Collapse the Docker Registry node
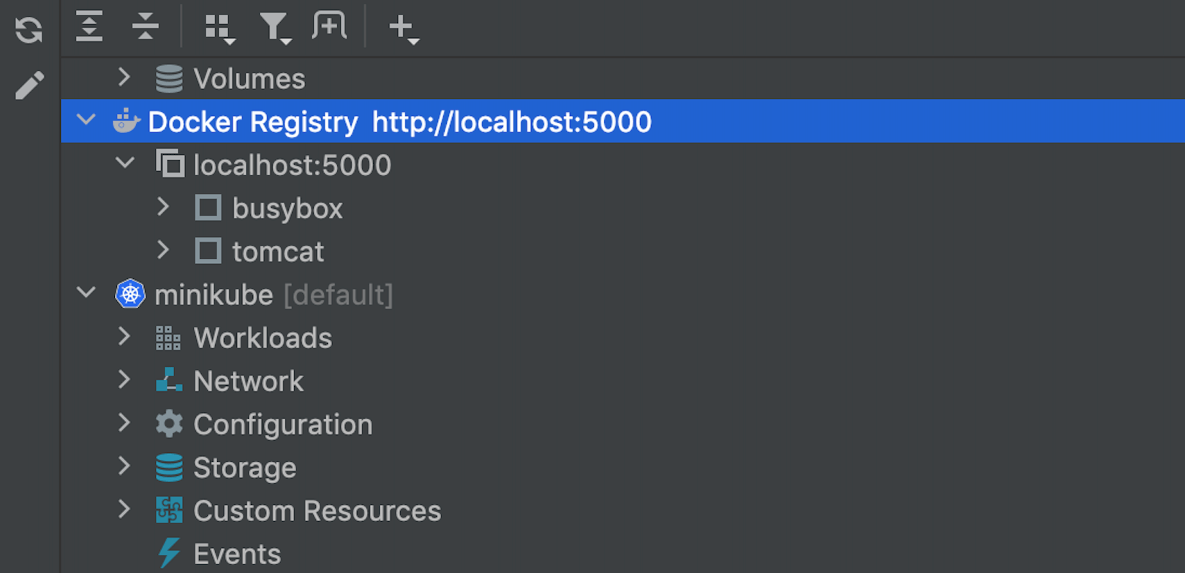The image size is (1185, 573). 86,120
